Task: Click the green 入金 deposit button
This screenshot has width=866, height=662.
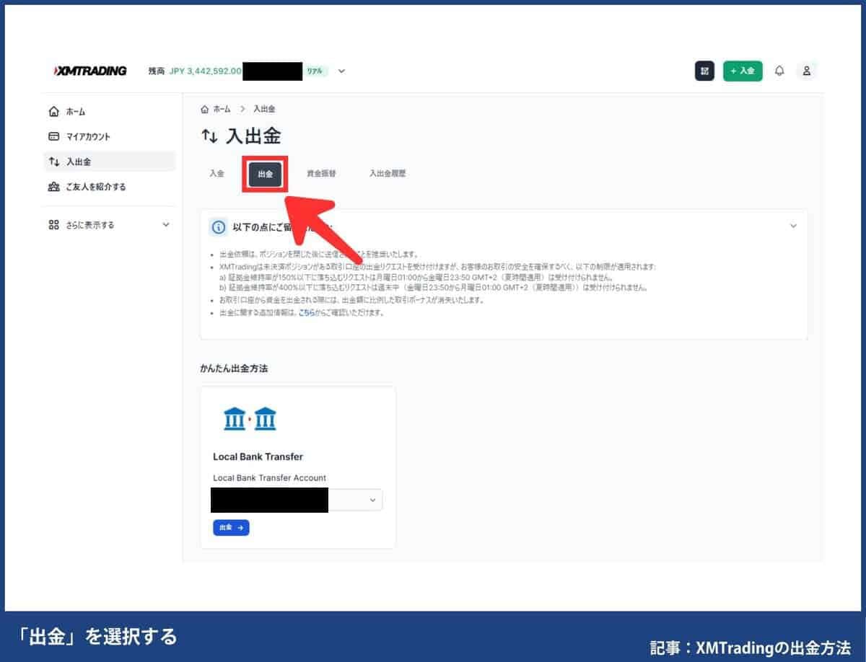Action: click(743, 71)
